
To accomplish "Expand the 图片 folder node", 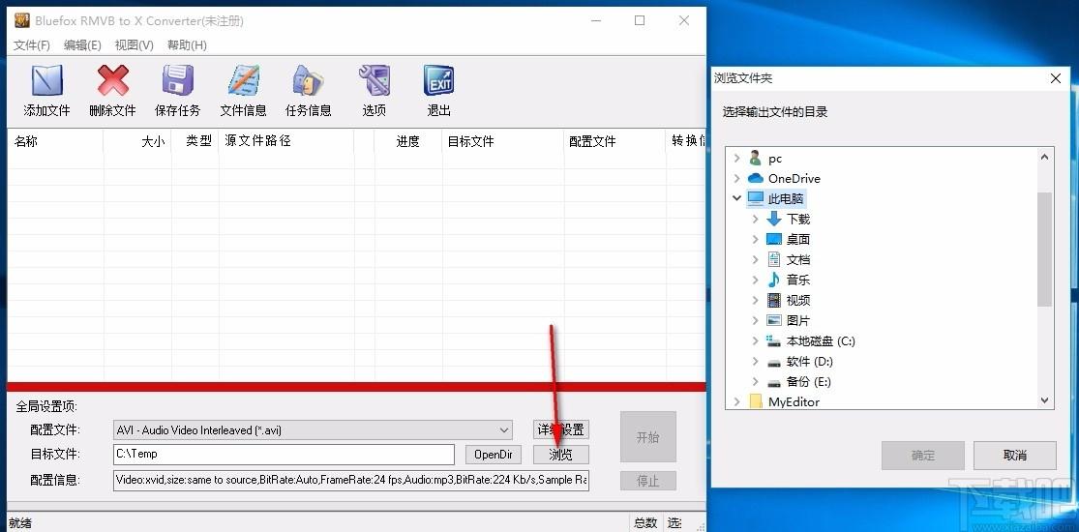I will pyautogui.click(x=756, y=321).
